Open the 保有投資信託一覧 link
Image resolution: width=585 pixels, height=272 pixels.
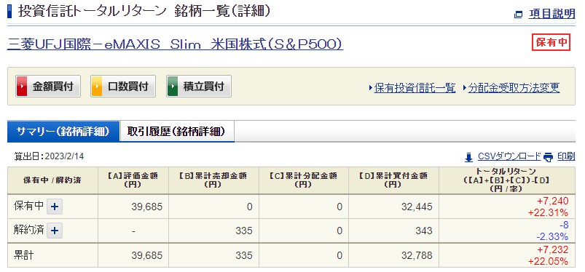pos(415,88)
